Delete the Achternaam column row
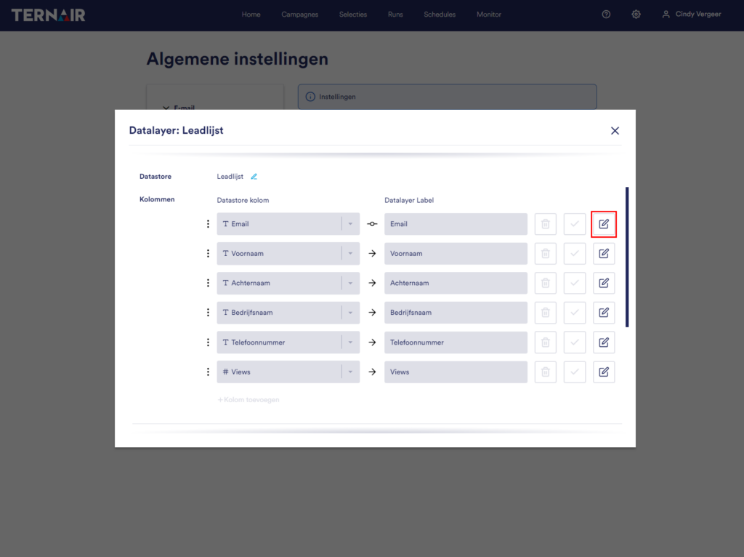The image size is (744, 557). pyautogui.click(x=545, y=283)
